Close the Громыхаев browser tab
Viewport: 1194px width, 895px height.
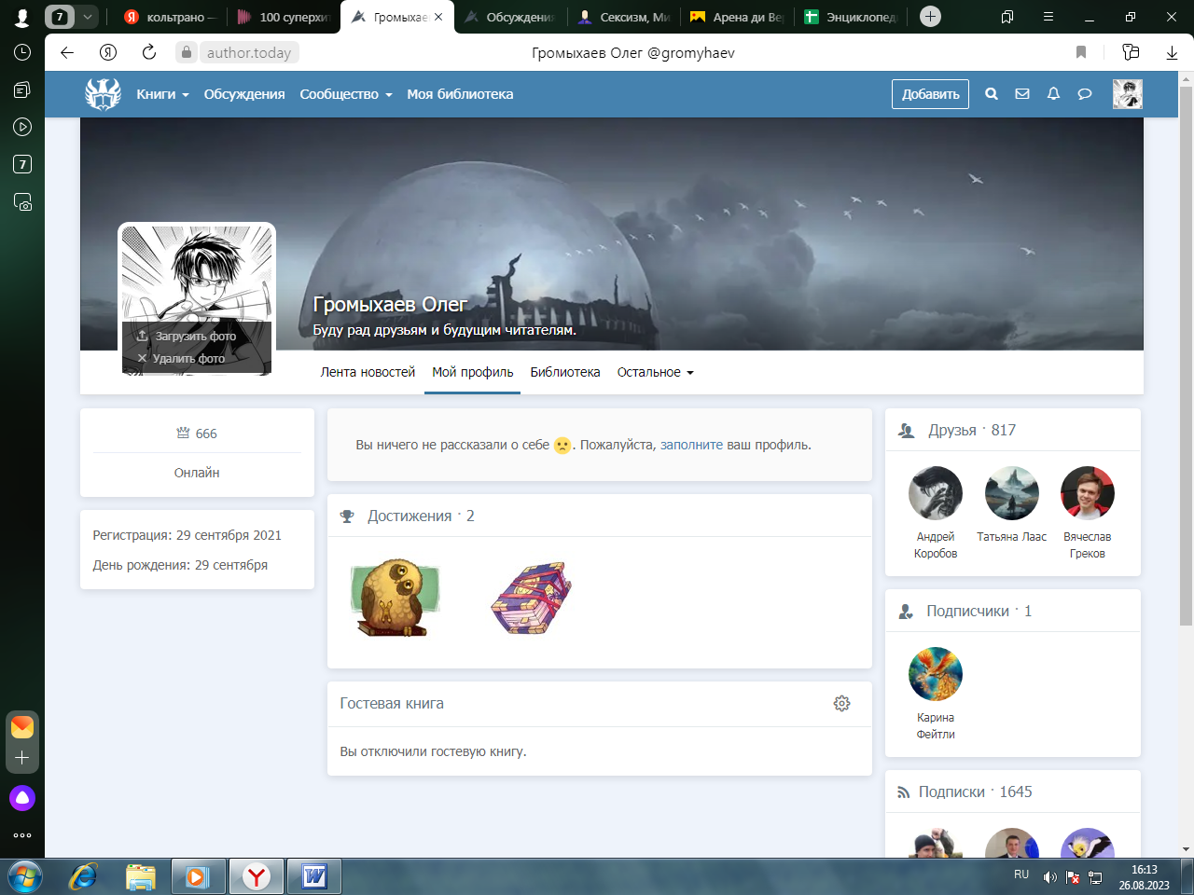pos(438,17)
